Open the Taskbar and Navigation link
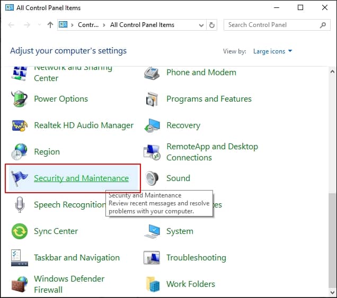Screen dimensions: 337x298 (x=77, y=258)
